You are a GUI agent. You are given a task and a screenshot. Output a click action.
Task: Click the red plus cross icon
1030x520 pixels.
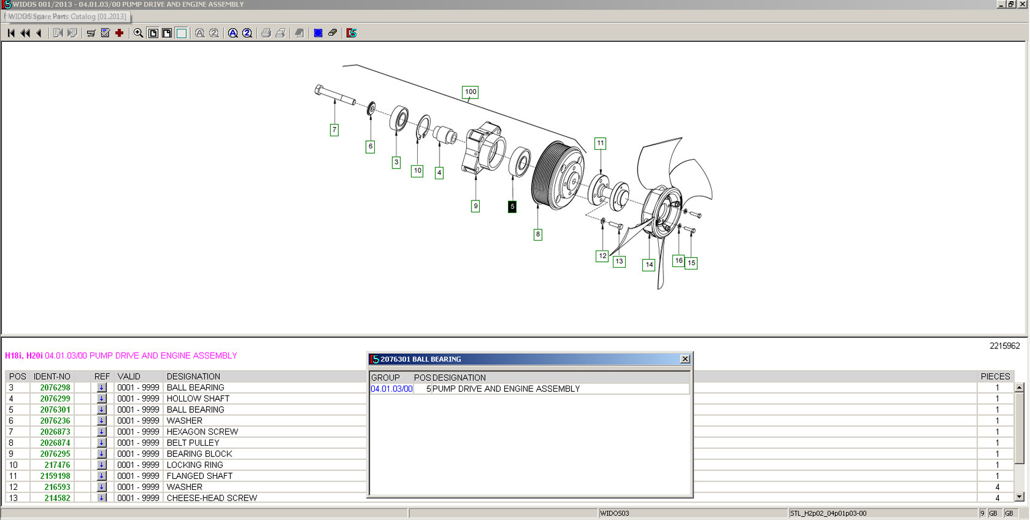coord(120,33)
